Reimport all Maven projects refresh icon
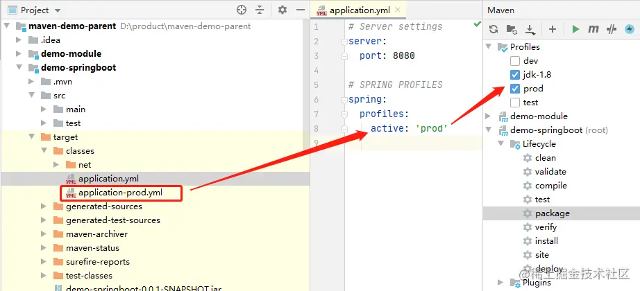The height and width of the screenshot is (291, 640). [494, 29]
